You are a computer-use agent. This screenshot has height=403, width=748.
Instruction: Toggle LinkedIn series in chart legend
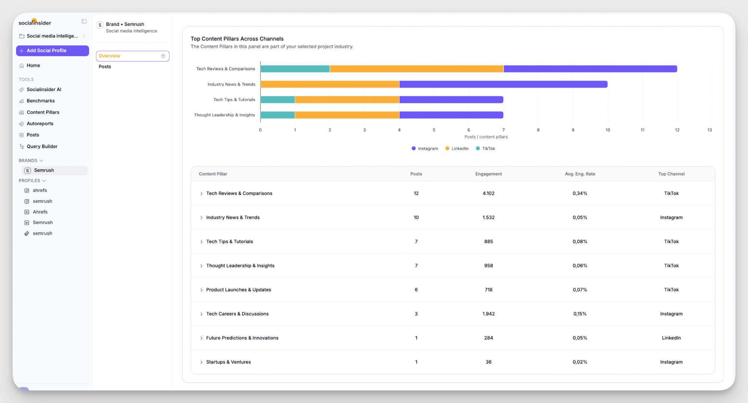tap(457, 149)
